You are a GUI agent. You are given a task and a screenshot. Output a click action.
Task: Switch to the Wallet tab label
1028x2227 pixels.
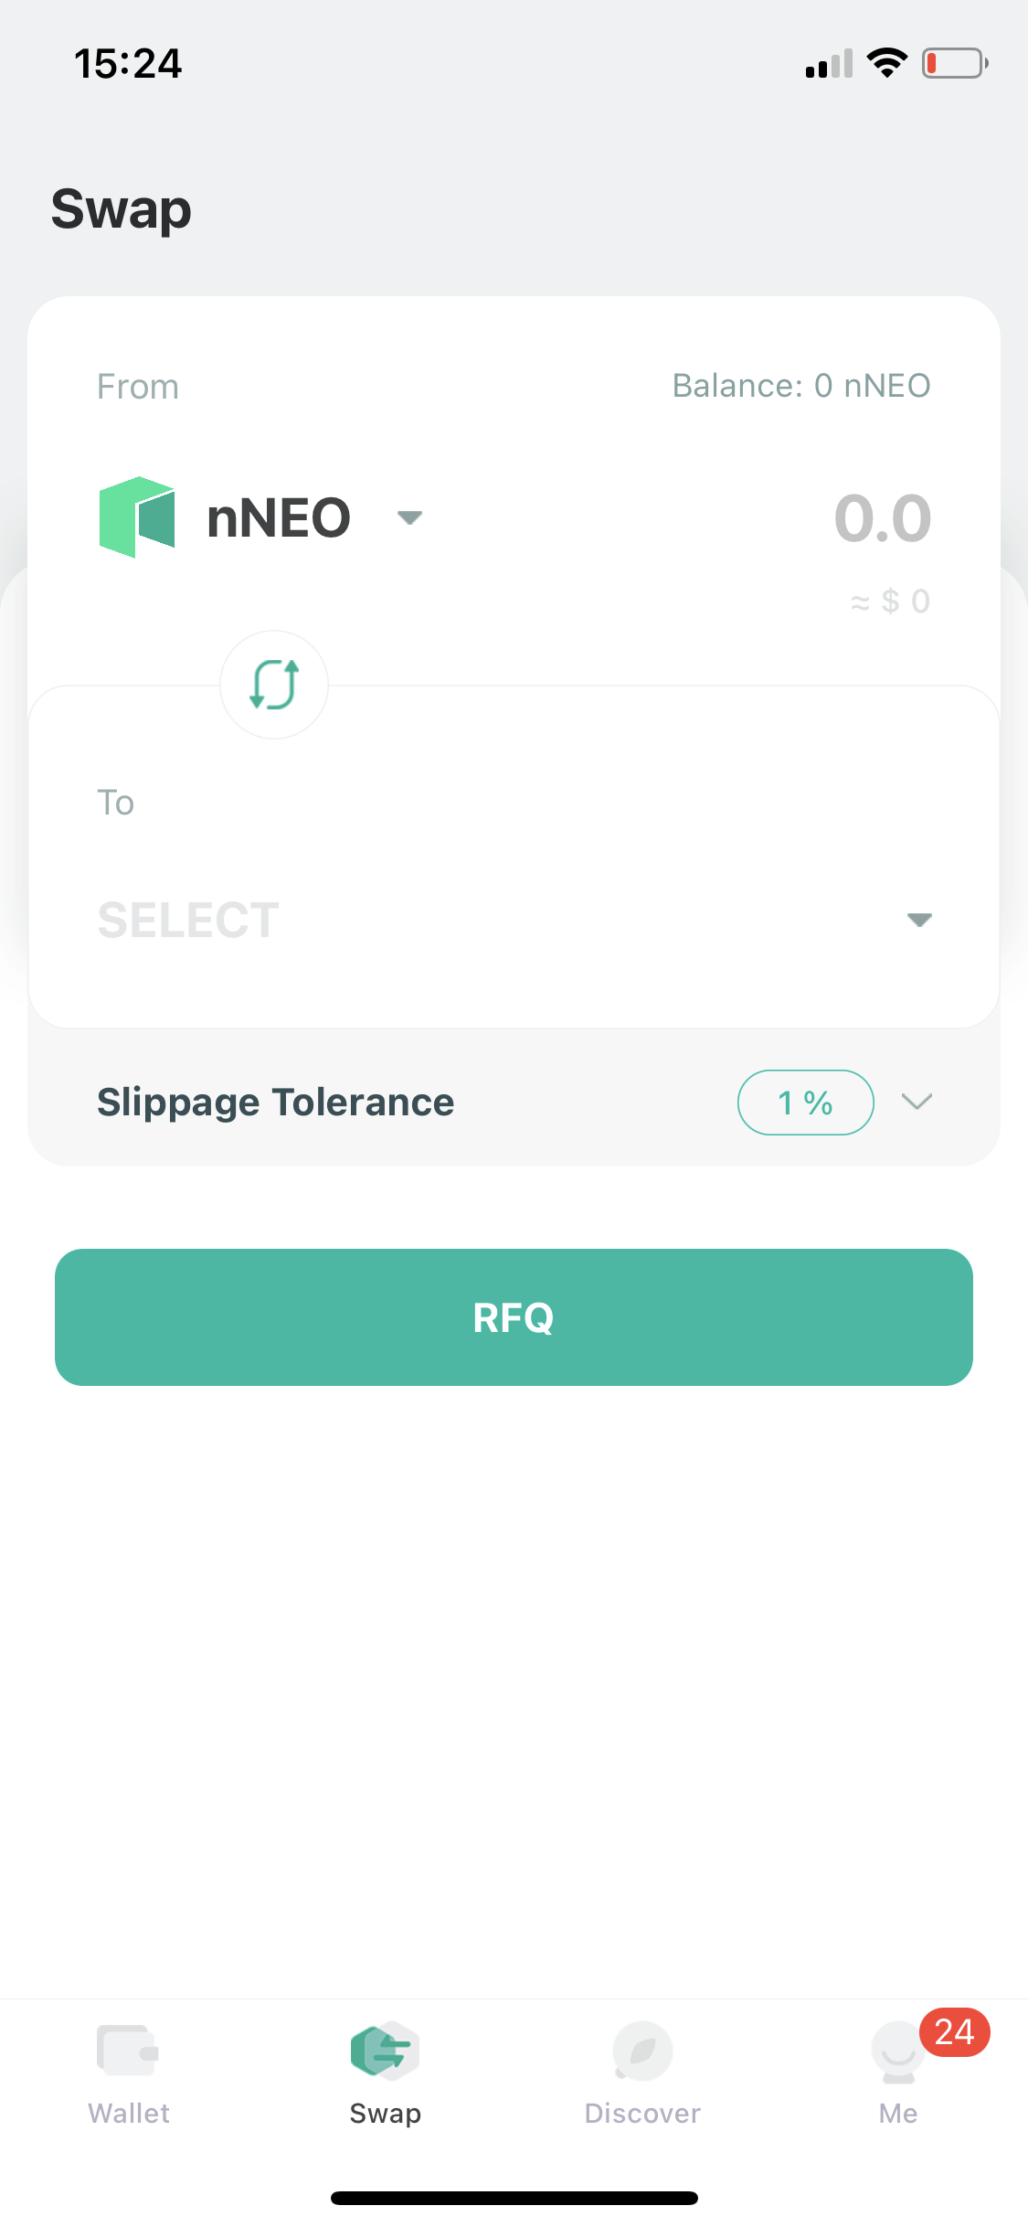tap(129, 2114)
